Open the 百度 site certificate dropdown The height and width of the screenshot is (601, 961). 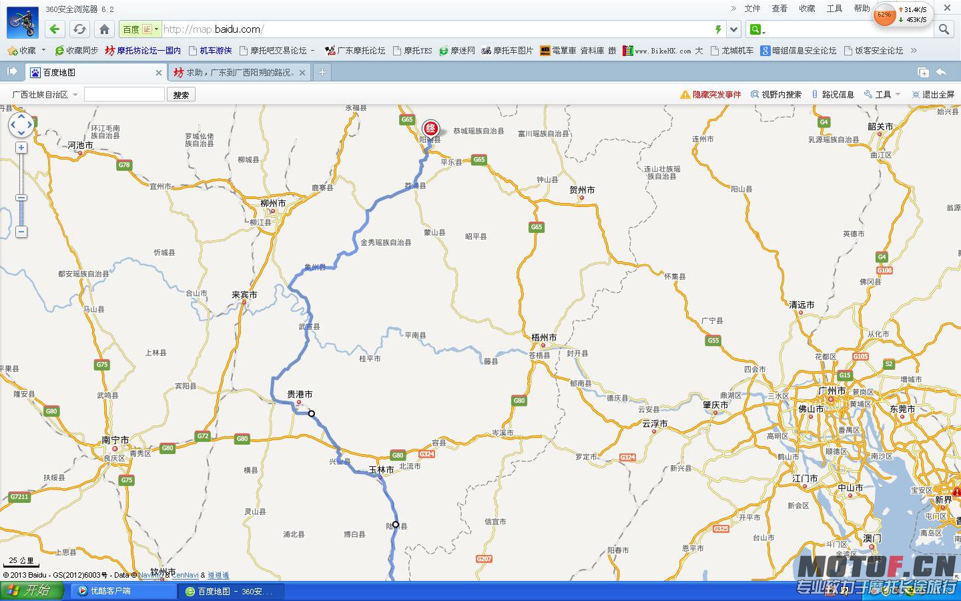[140, 29]
